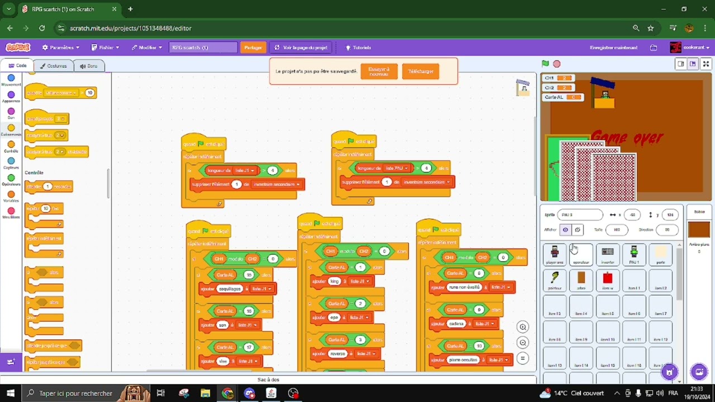
Task: Open the Paramètres menu
Action: (61, 47)
